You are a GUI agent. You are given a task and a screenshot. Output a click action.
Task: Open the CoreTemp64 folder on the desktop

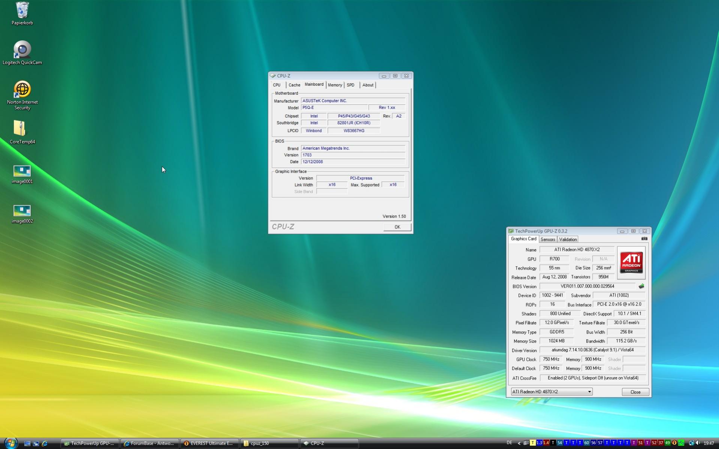(x=20, y=129)
